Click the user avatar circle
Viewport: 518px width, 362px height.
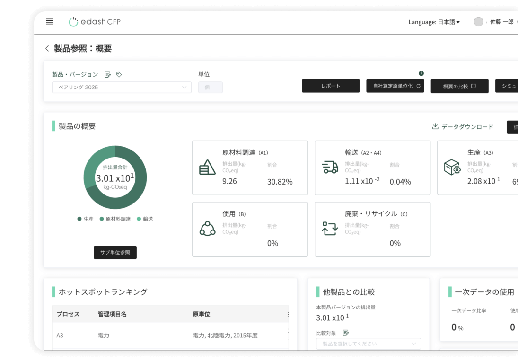pos(478,22)
